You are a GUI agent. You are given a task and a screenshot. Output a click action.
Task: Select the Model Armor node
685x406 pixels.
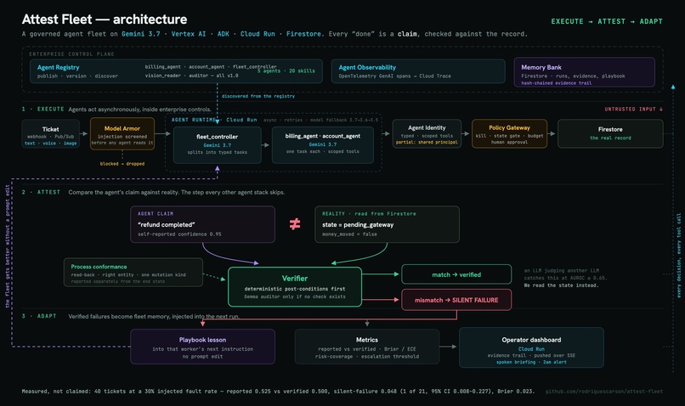click(122, 134)
